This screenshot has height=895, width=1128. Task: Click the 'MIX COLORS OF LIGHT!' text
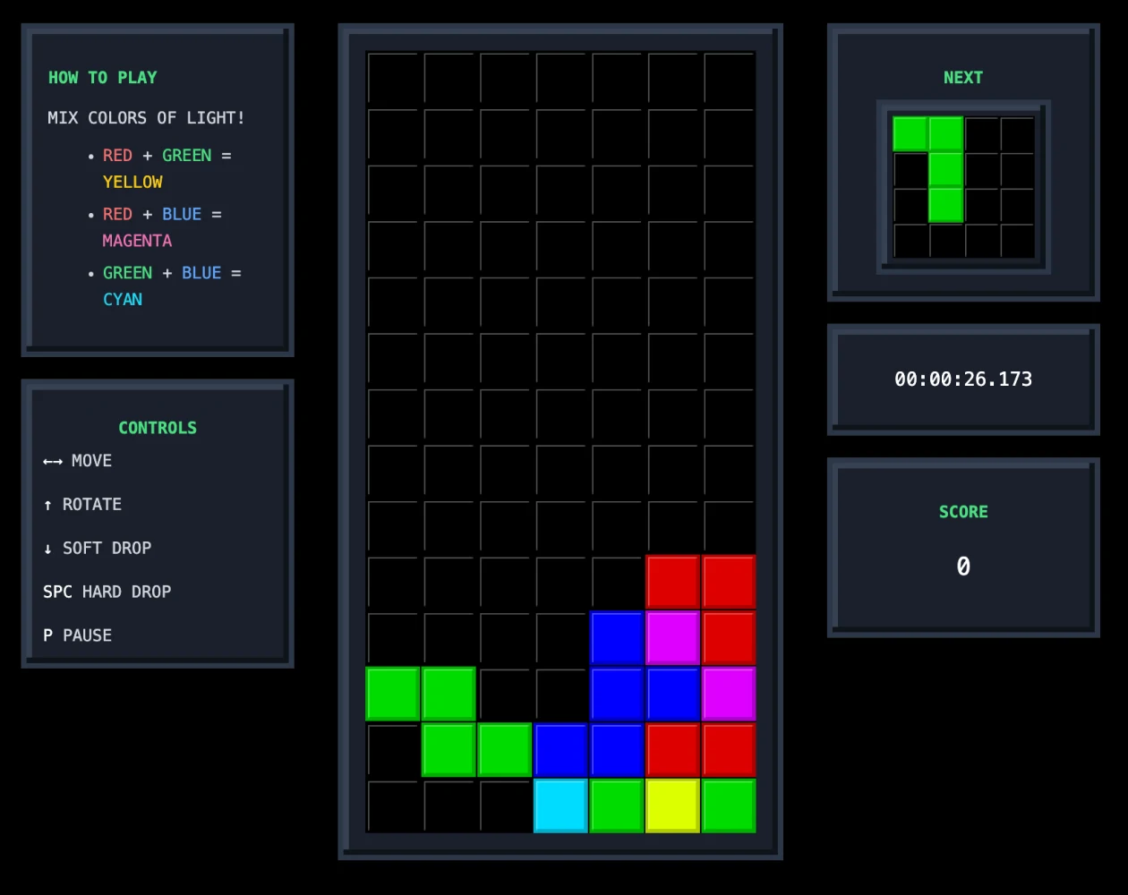tap(146, 118)
